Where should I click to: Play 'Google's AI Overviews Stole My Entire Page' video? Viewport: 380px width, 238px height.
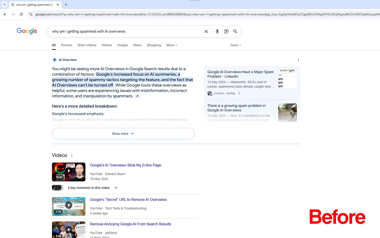(x=69, y=172)
